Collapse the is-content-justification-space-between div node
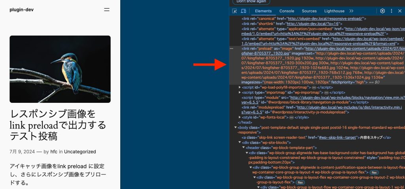Viewport: 405px width, 189px height. (250, 168)
